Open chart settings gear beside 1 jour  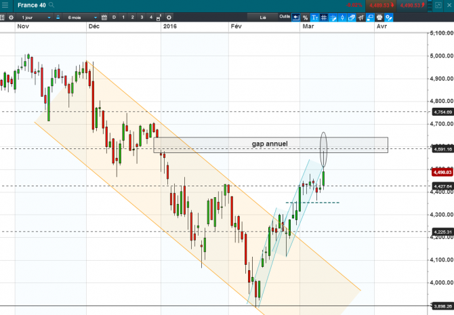click(x=11, y=18)
